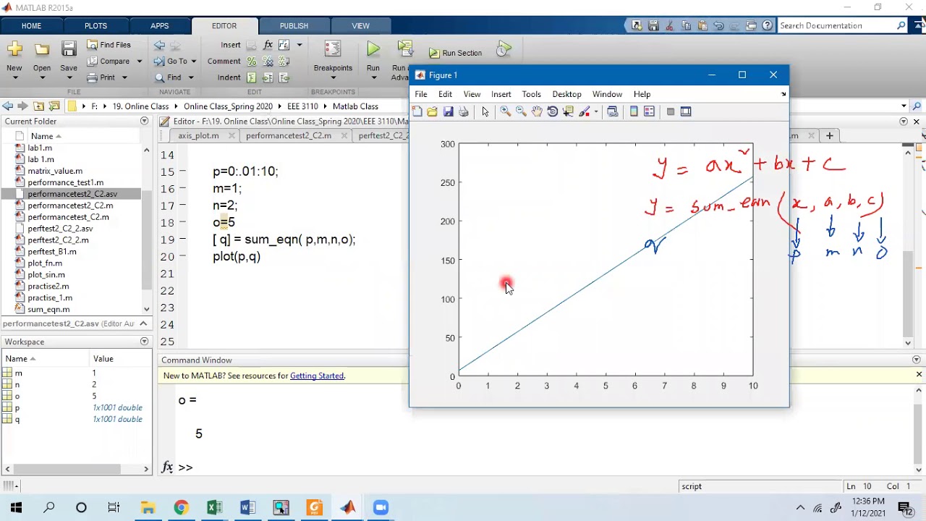This screenshot has width=926, height=521.
Task: Add a new editor tab with plus
Action: coord(830,135)
